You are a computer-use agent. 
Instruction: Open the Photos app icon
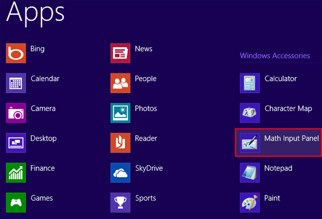120,113
